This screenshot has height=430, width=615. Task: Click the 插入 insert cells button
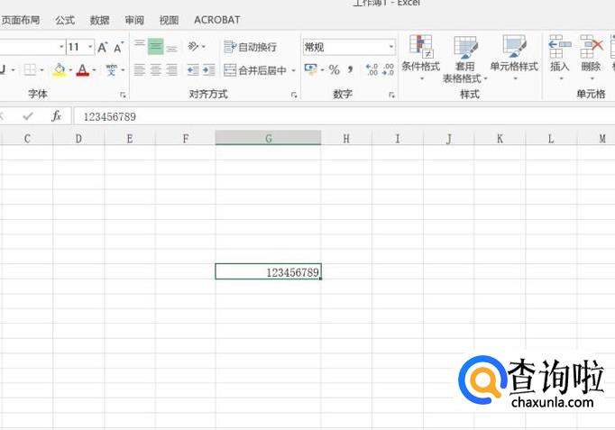click(x=560, y=58)
